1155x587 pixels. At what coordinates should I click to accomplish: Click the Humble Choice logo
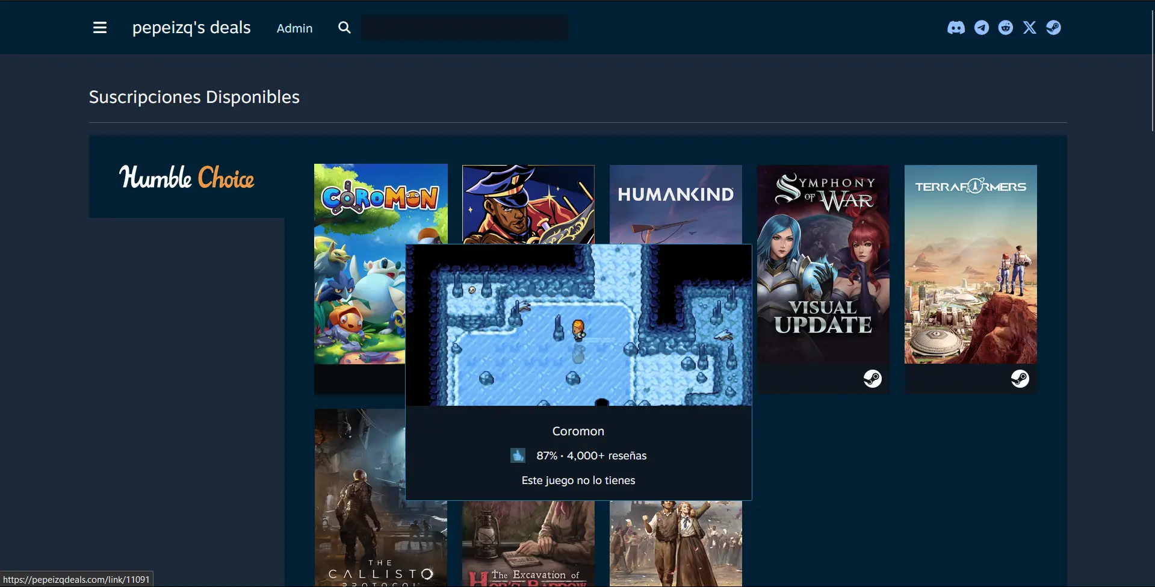187,177
